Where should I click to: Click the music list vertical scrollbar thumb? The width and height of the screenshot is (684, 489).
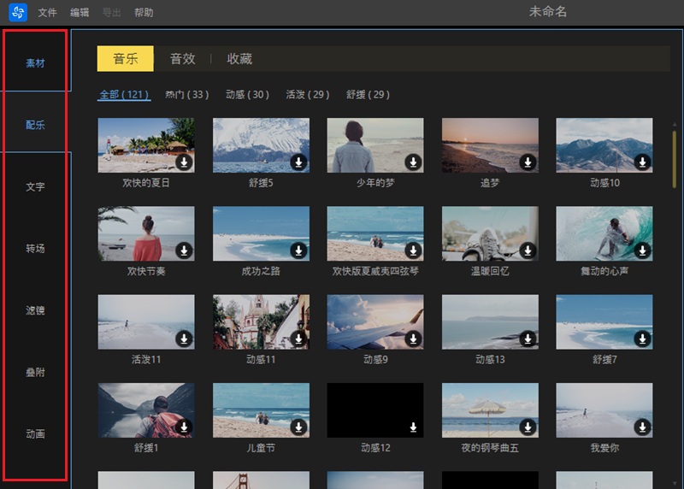pos(675,159)
